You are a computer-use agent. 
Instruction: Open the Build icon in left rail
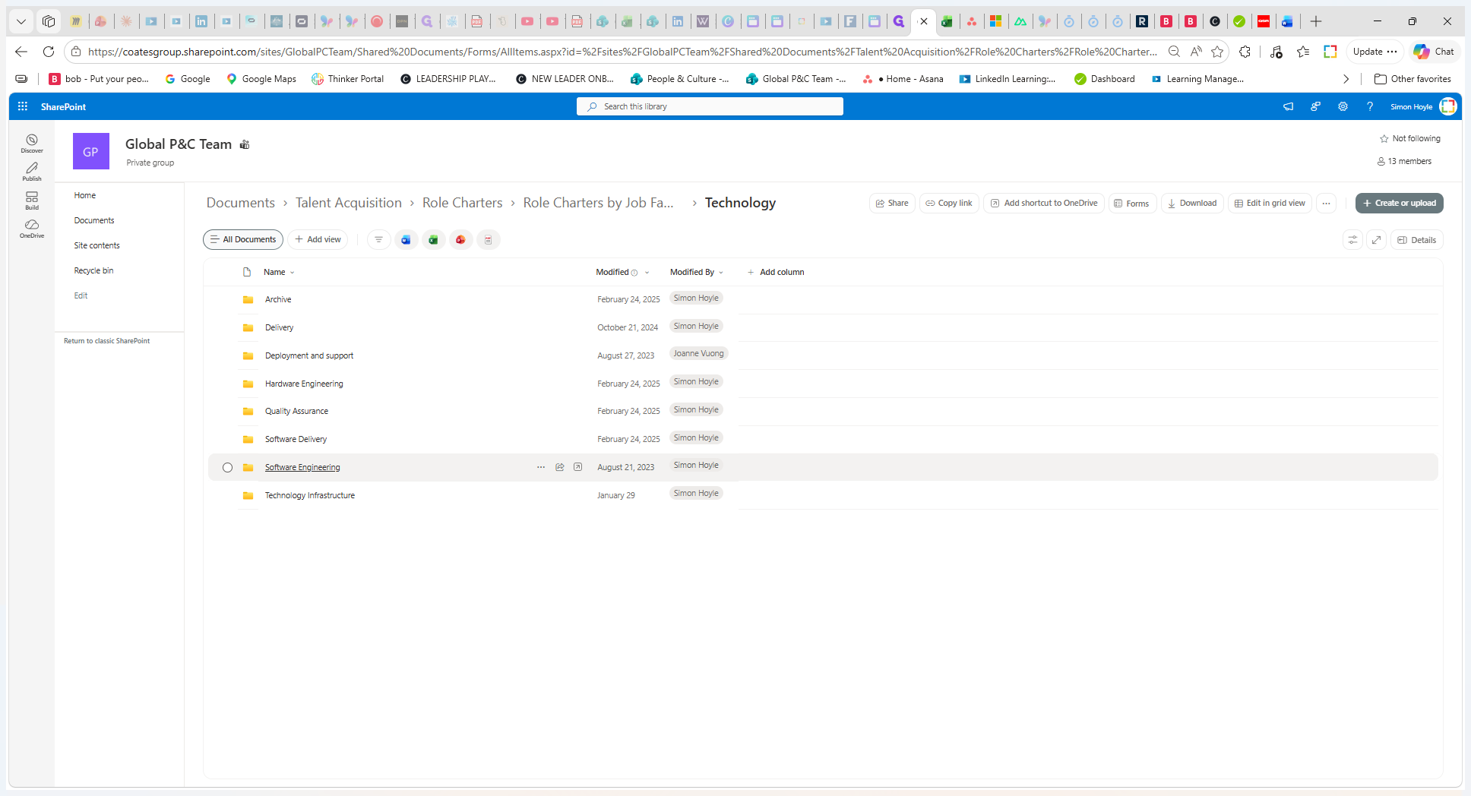32,201
